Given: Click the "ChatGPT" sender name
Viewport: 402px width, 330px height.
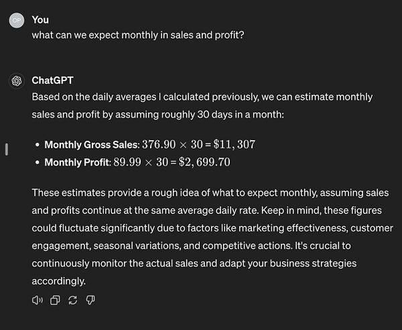Looking at the screenshot, I should 52,80.
